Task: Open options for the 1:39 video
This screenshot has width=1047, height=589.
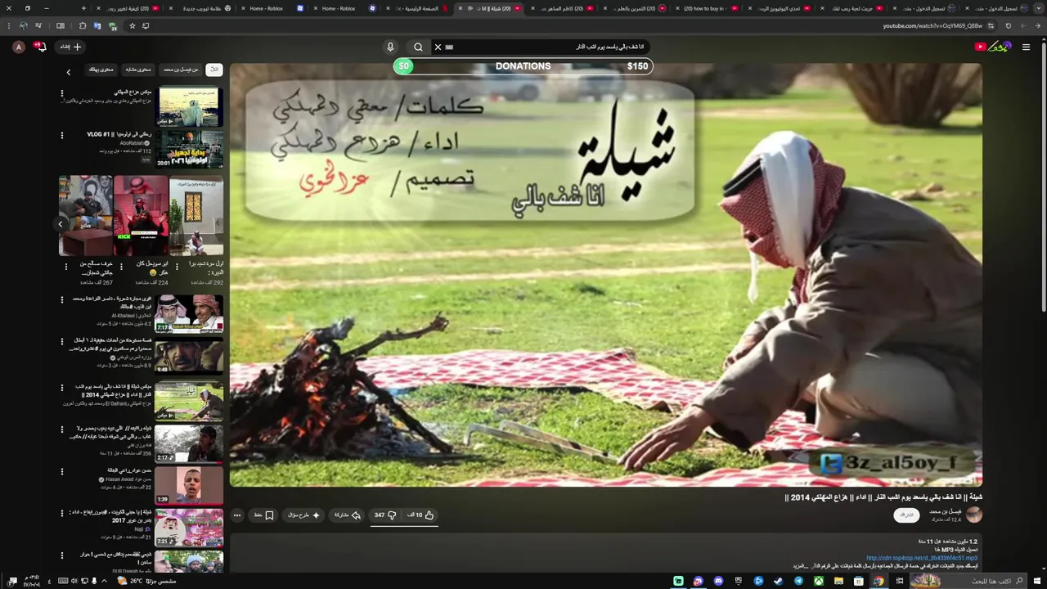Action: pos(62,472)
